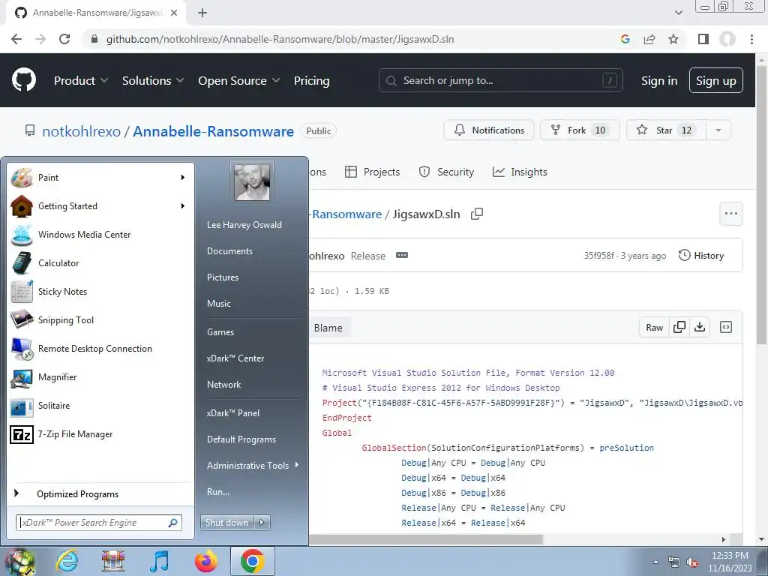Image resolution: width=768 pixels, height=576 pixels.
Task: Click the Notifications button
Action: (x=489, y=130)
